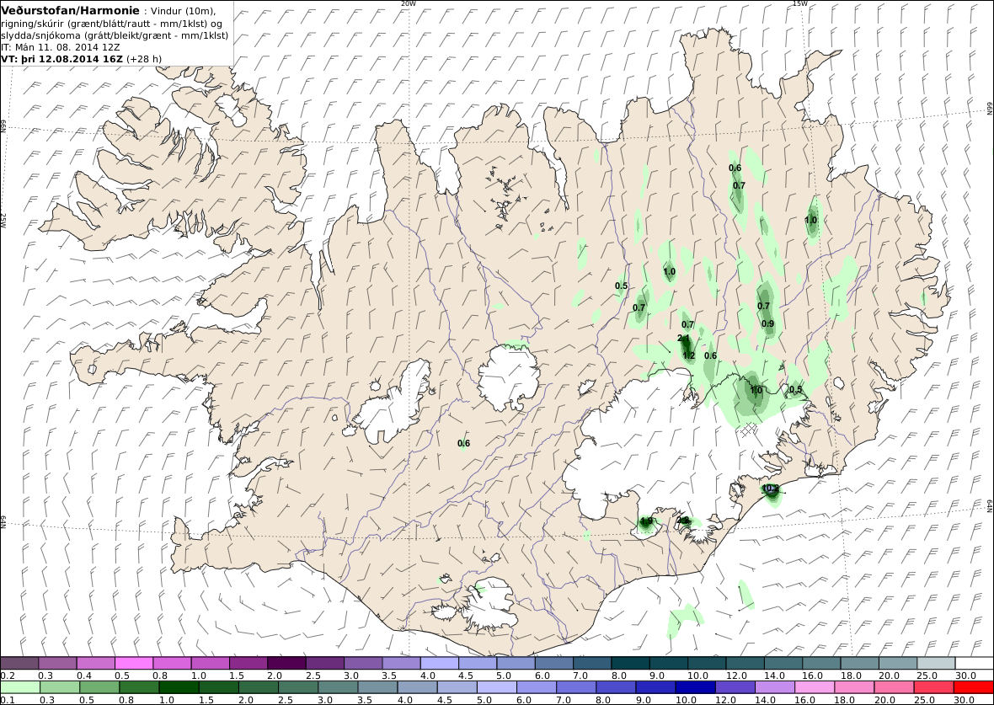This screenshot has height=705, width=994.
Task: Click the 'slydda/snjókoma' legend description line
Action: click(115, 35)
